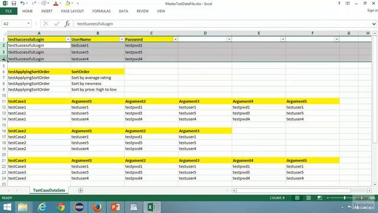This screenshot has width=378, height=213.
Task: Open Google Chrome from taskbar
Action: pos(61,207)
